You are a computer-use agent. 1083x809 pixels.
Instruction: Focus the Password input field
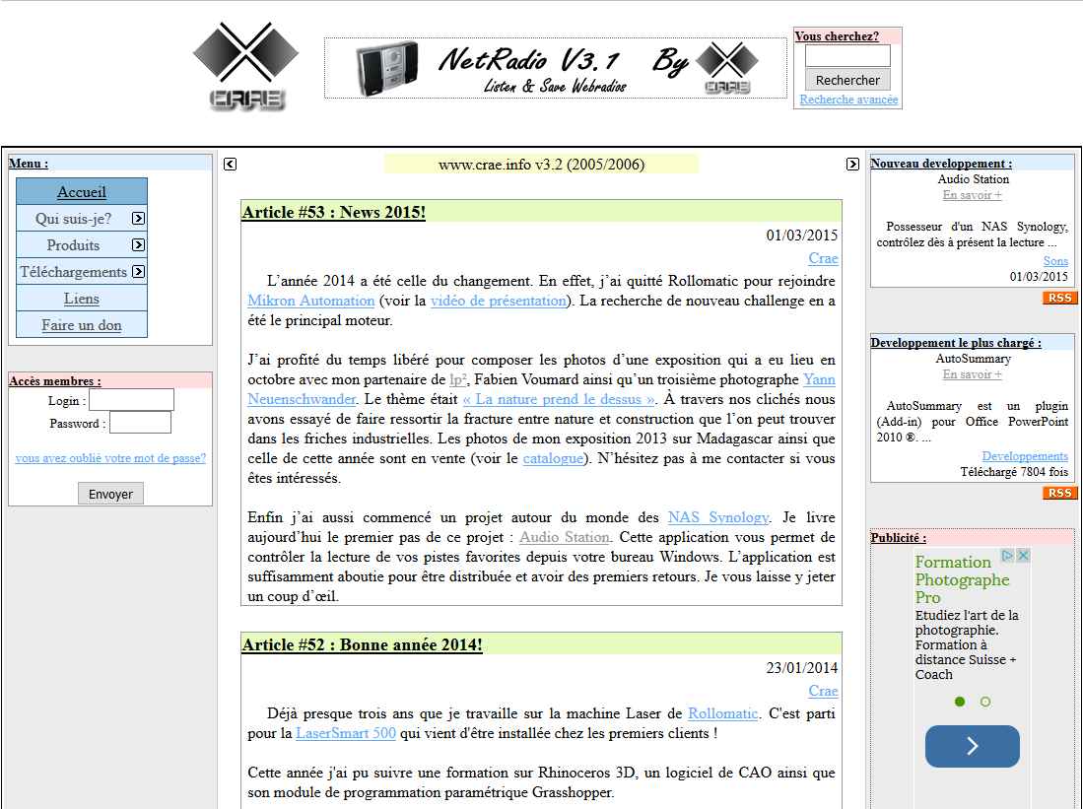pos(140,422)
